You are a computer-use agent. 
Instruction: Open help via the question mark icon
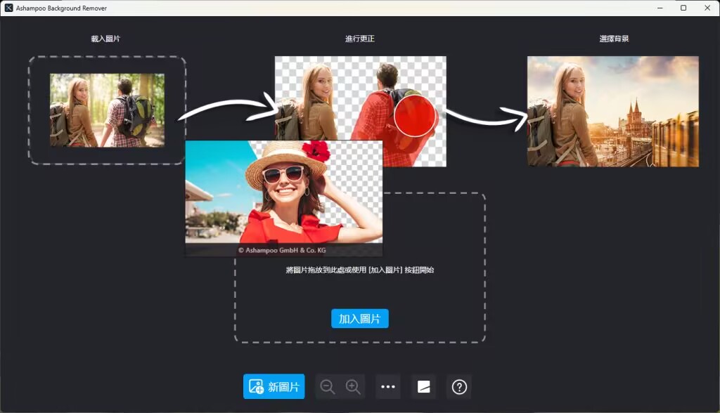coord(459,386)
